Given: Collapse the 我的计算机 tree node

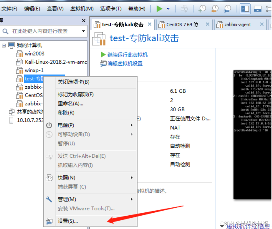Looking at the screenshot, I should tap(4, 46).
